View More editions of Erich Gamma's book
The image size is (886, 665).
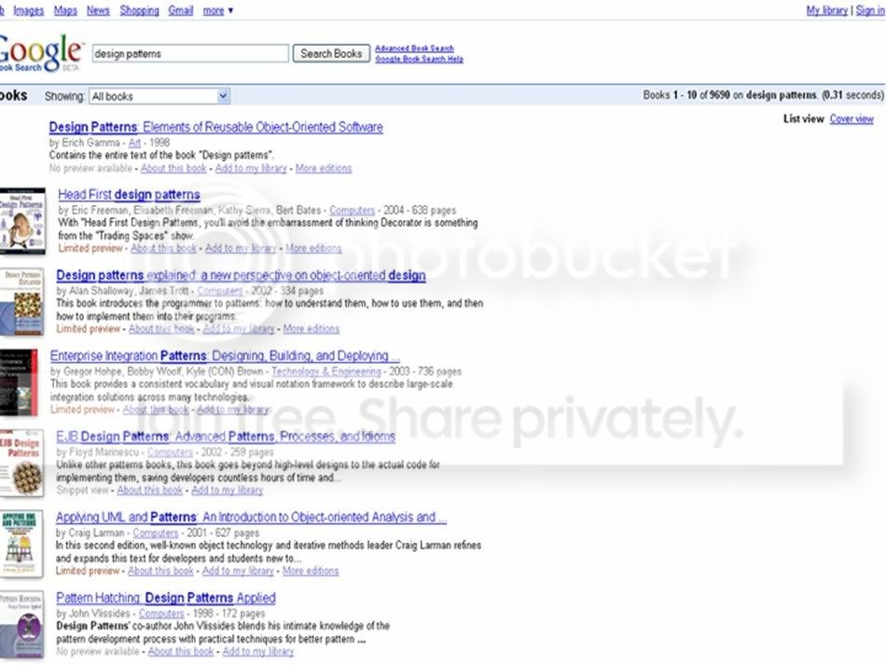tap(324, 169)
